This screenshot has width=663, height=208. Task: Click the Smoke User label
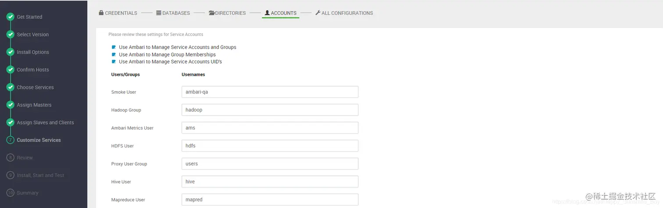(x=124, y=92)
